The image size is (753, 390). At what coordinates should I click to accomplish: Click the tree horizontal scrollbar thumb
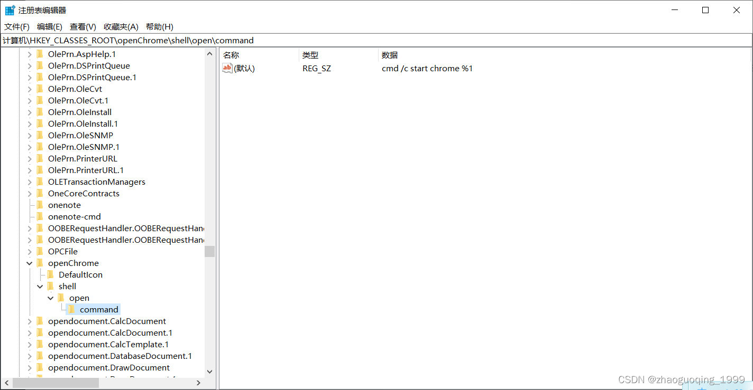pos(56,383)
